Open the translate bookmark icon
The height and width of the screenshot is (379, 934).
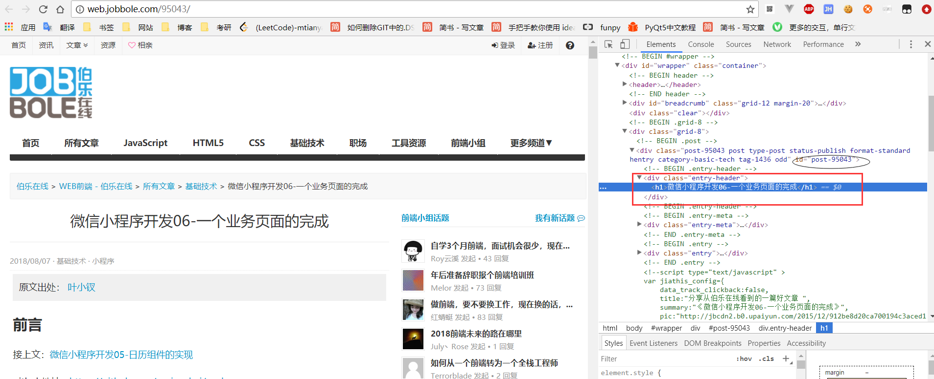point(47,27)
